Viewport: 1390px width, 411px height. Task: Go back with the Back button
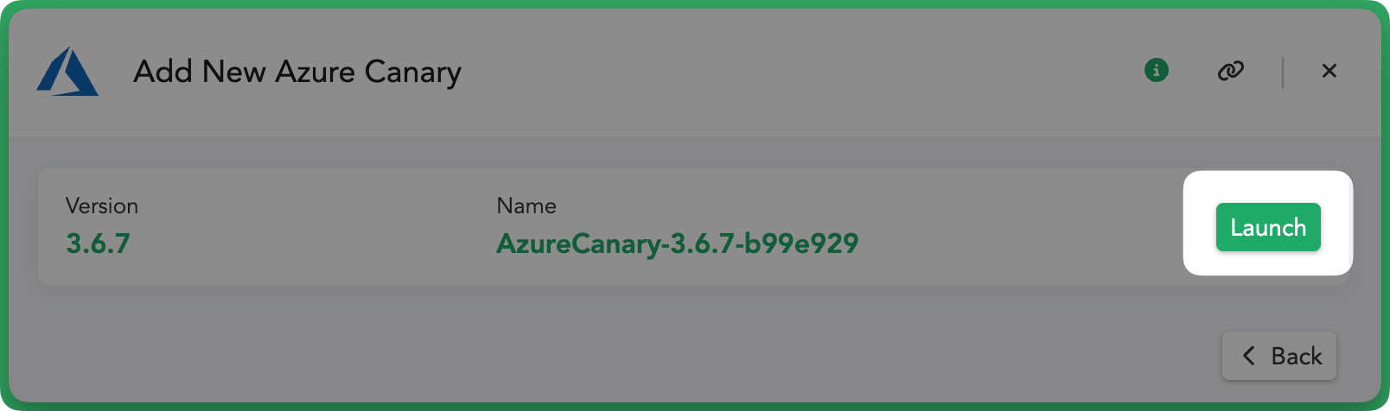(x=1279, y=356)
